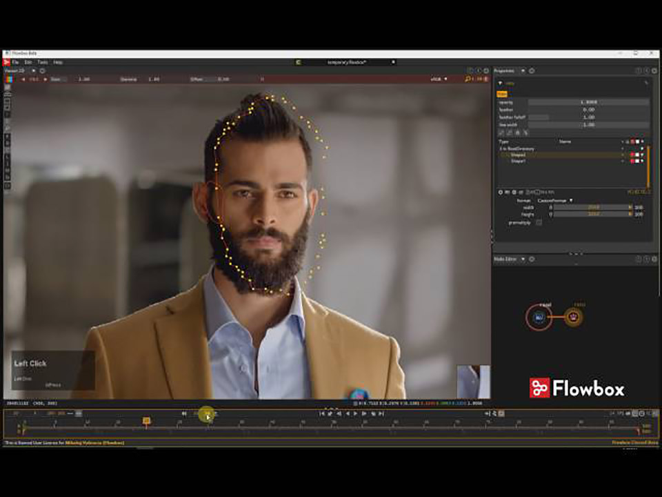662x497 pixels.
Task: Select the Shape1 row in shape list
Action: point(561,161)
